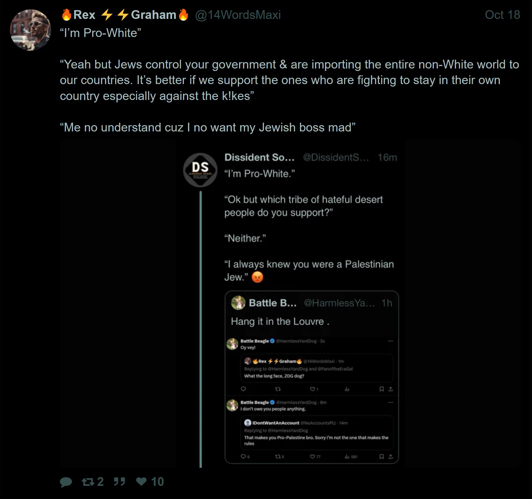Screen dimensions: 532x499
Task: Click the views icon showing 981
Action: click(347, 457)
